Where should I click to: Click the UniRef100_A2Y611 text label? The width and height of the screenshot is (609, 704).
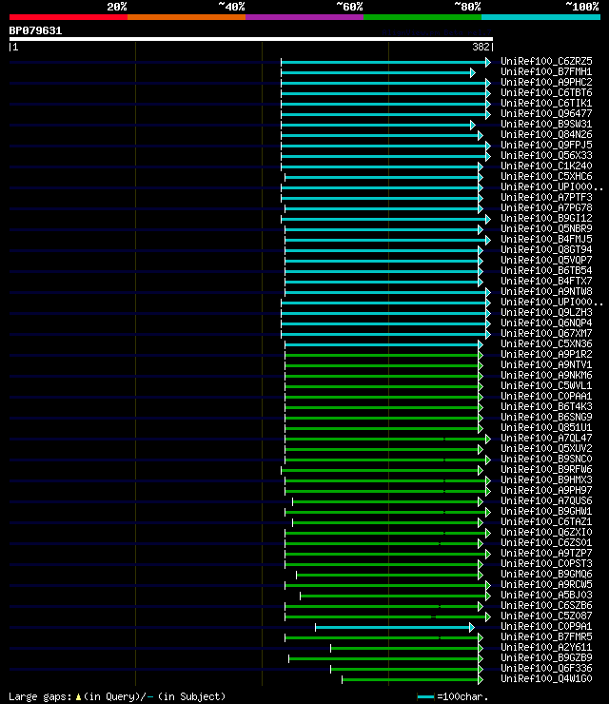pos(546,647)
